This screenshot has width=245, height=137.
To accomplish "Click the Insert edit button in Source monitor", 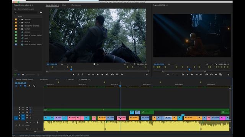I will pyautogui.click(x=112, y=75).
